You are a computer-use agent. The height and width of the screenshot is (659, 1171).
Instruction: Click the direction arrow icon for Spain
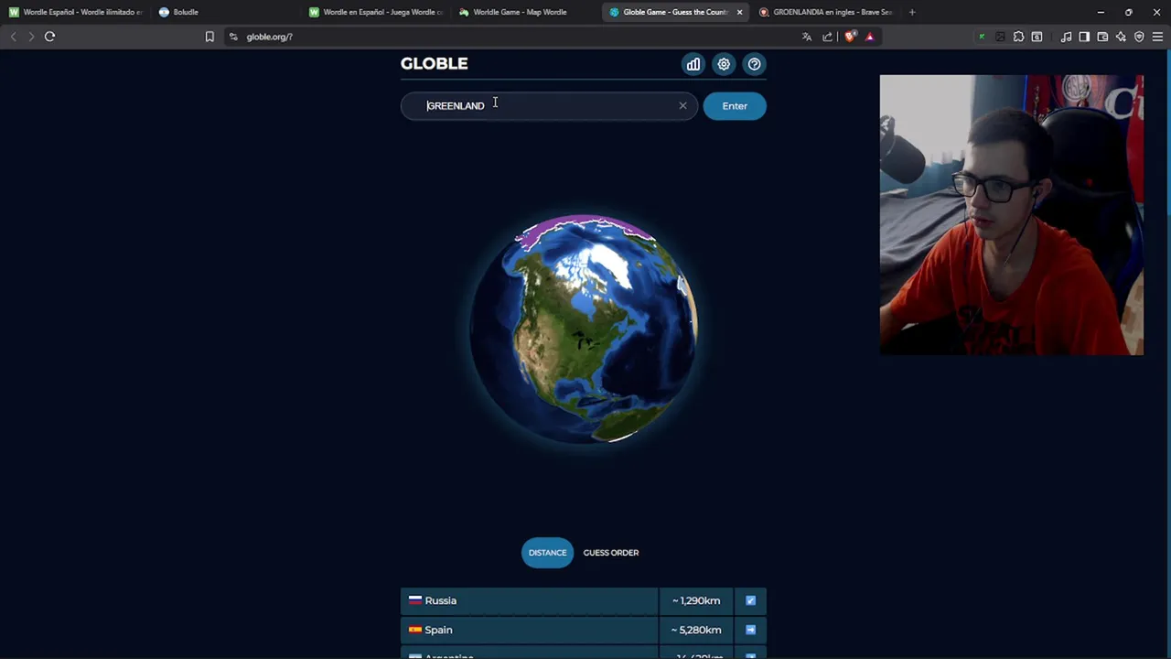point(750,630)
